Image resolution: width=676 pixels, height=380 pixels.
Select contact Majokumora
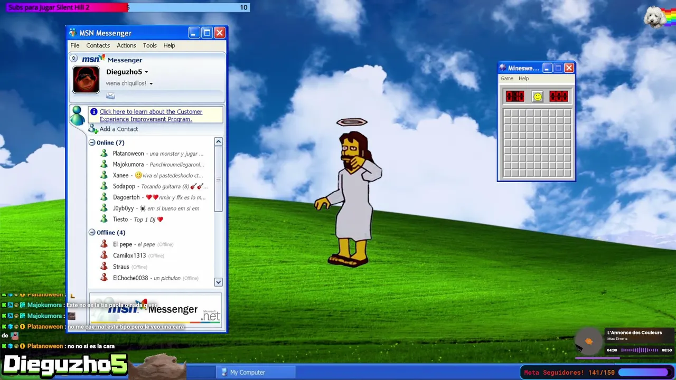point(128,165)
